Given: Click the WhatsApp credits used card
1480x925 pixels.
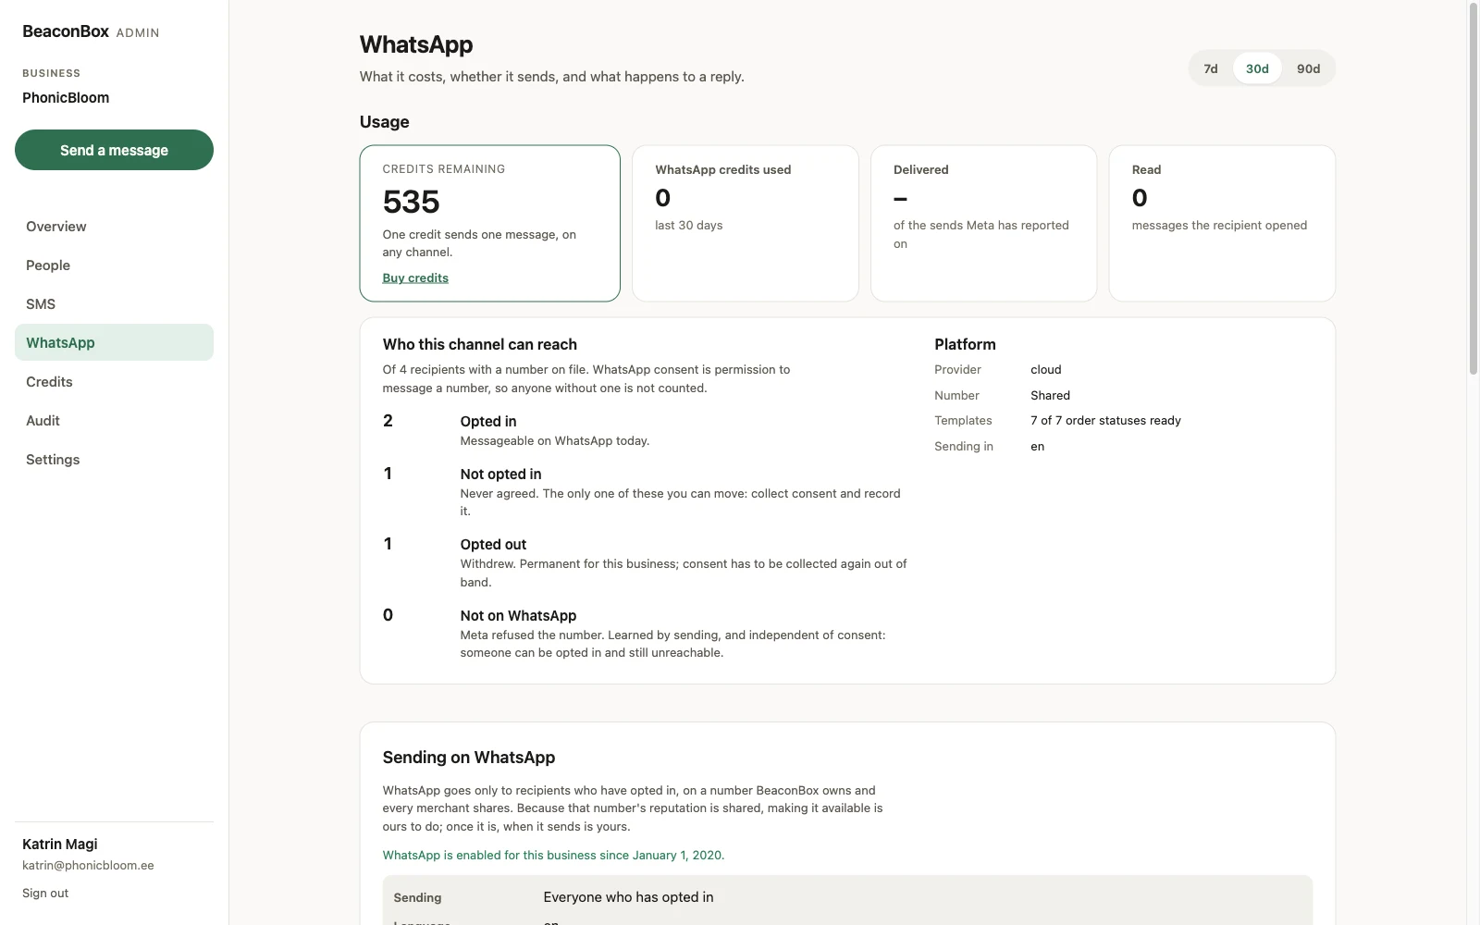Looking at the screenshot, I should pyautogui.click(x=746, y=223).
